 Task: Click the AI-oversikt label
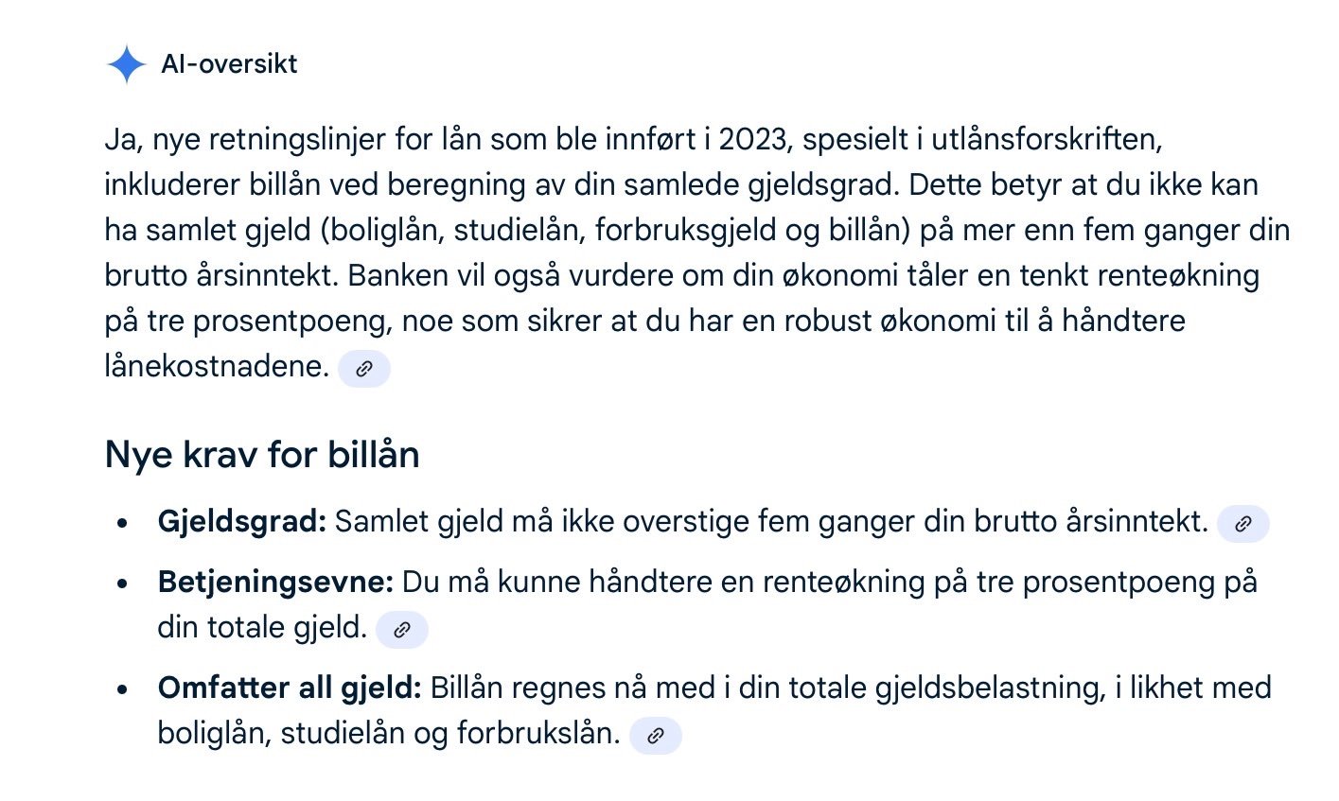[229, 64]
